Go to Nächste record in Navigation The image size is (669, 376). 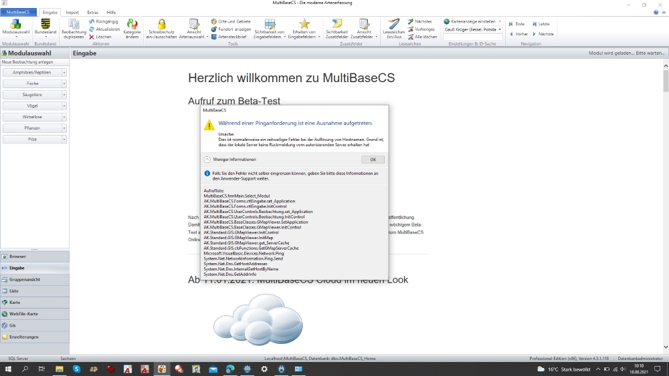click(x=543, y=33)
